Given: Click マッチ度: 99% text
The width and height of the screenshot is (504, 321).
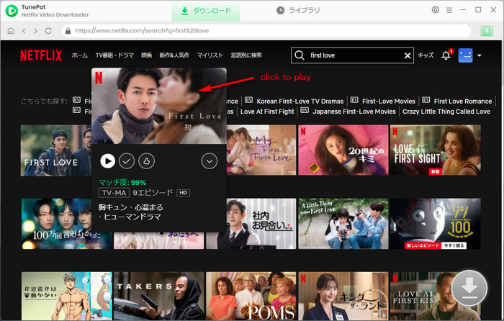Looking at the screenshot, I should point(122,183).
